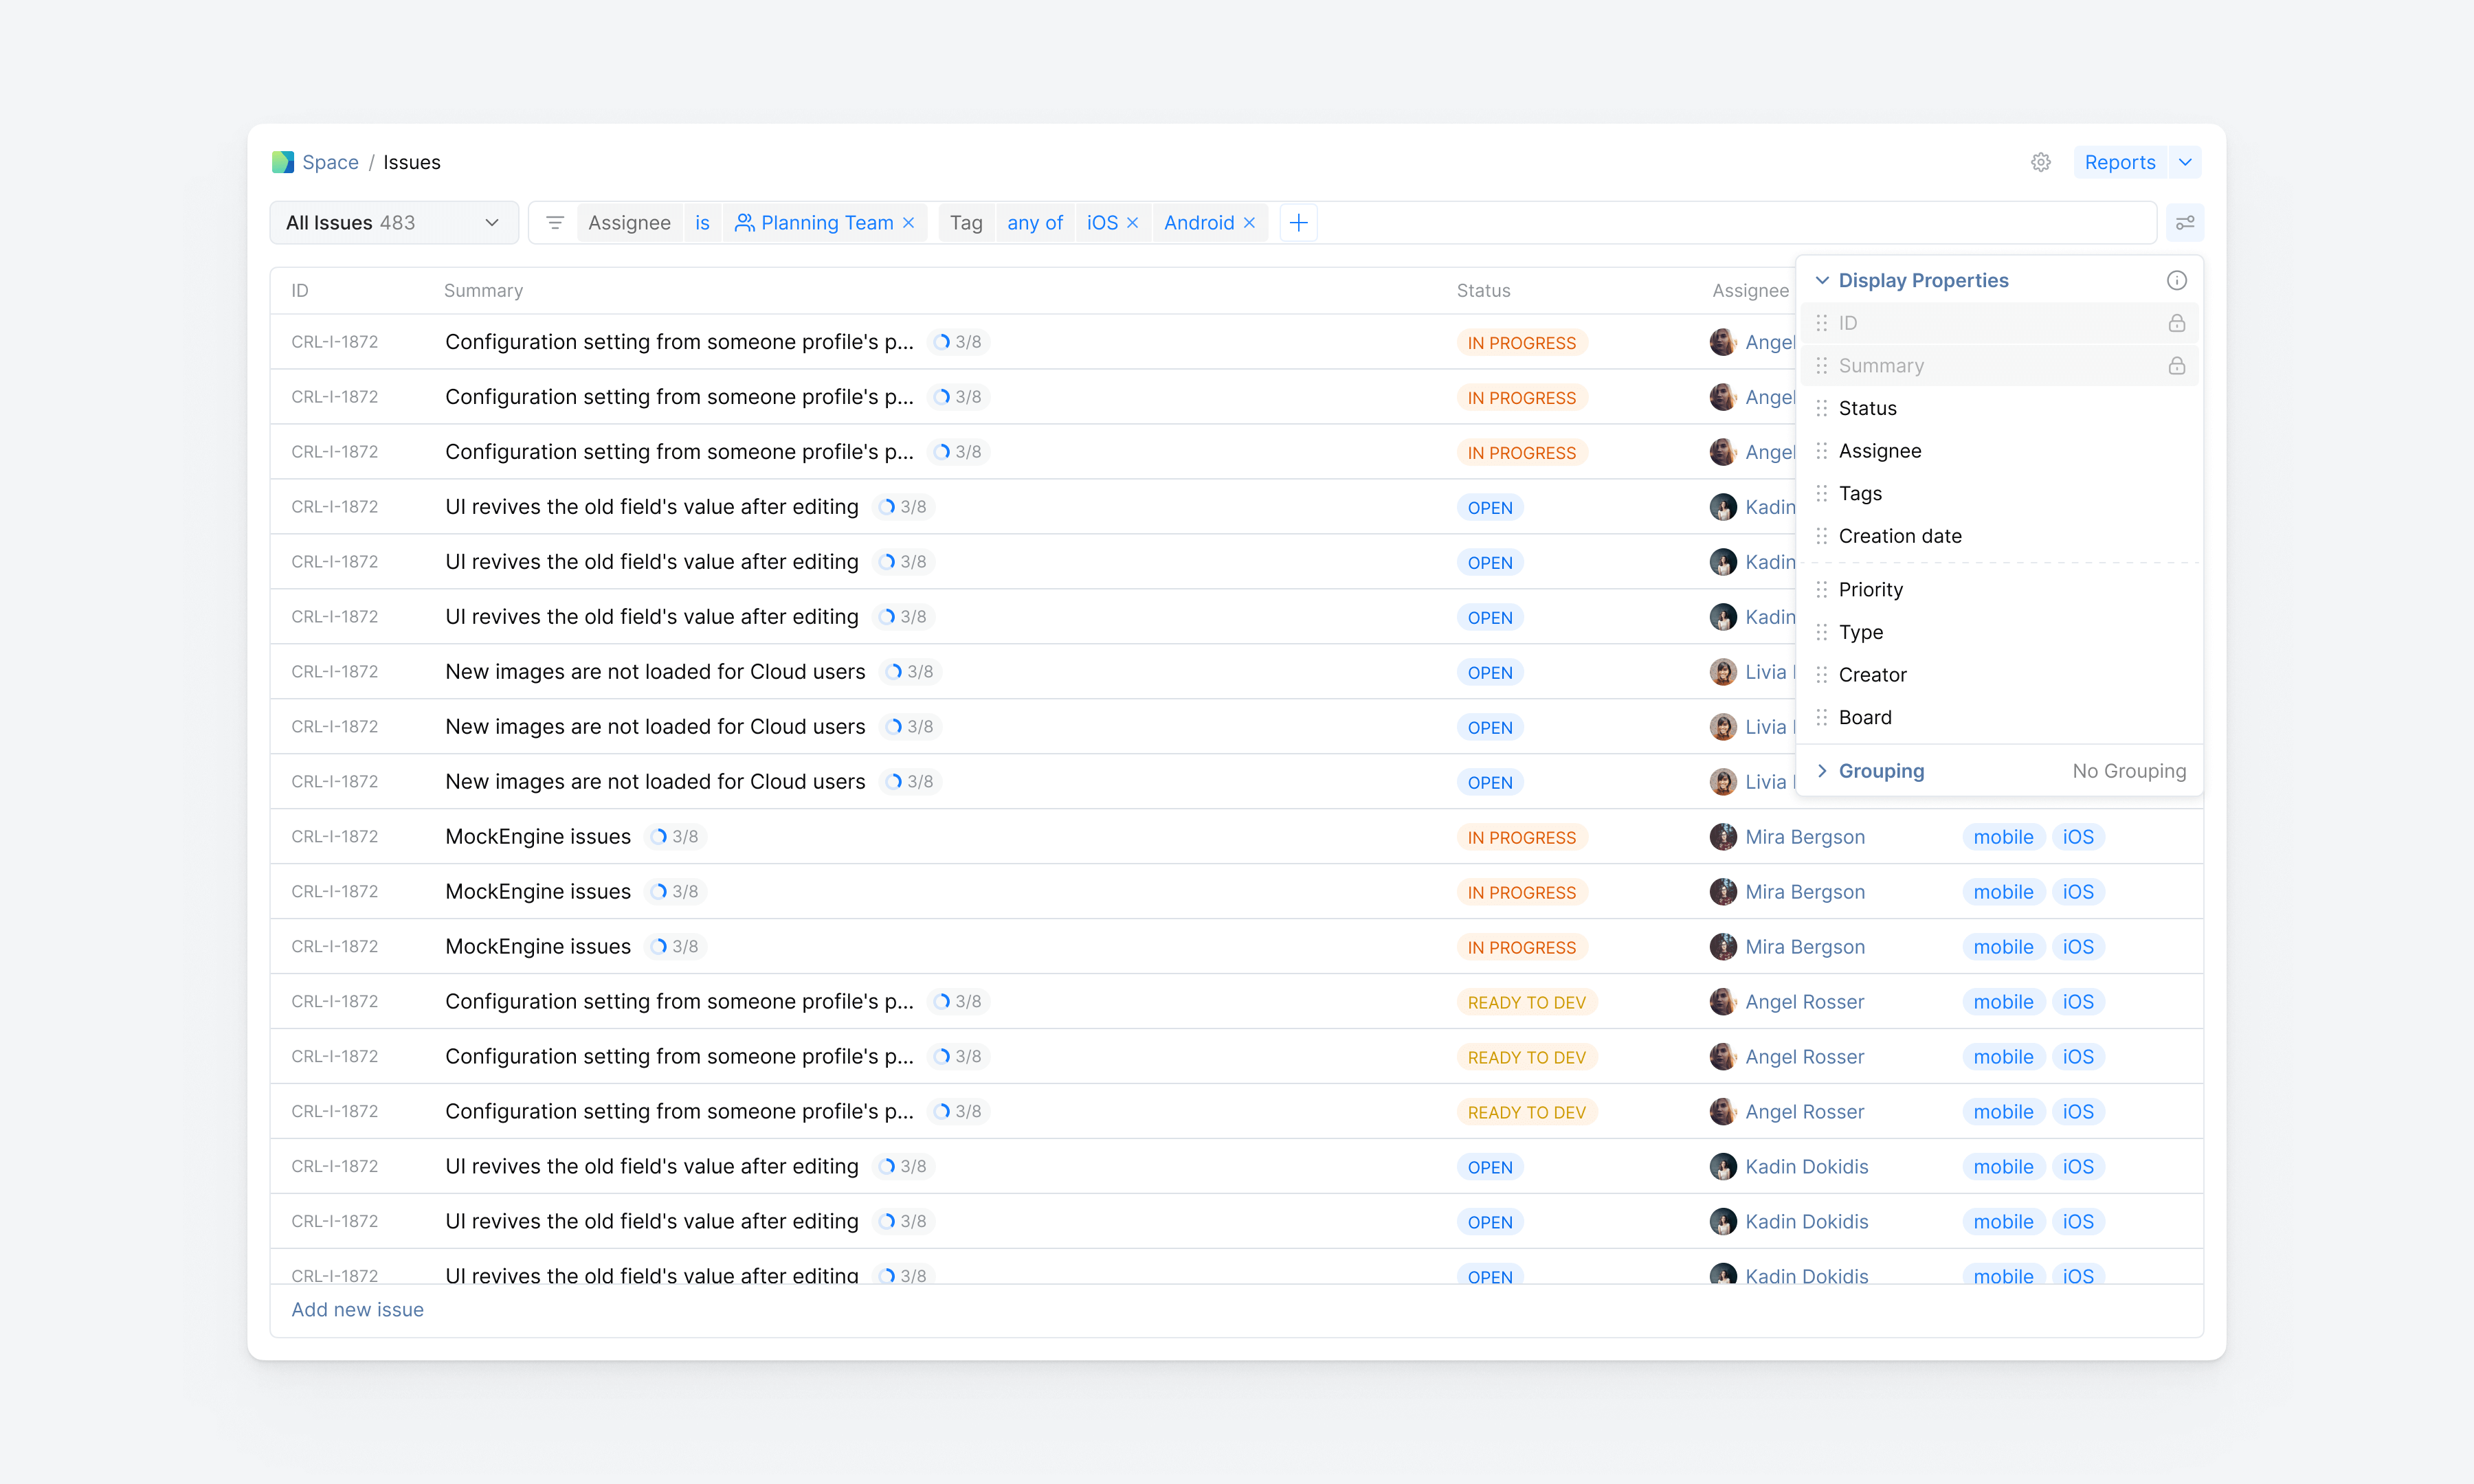
Task: Open the display options sliders icon
Action: pos(2186,222)
